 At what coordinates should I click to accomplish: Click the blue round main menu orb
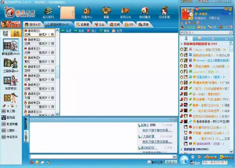(x=184, y=159)
